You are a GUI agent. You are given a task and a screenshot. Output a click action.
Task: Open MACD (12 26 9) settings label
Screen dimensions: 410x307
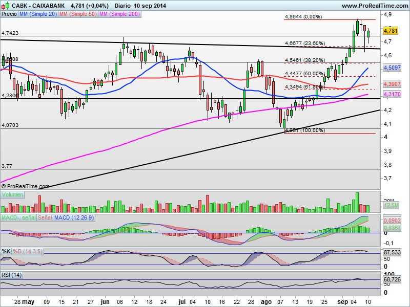[x=74, y=218]
